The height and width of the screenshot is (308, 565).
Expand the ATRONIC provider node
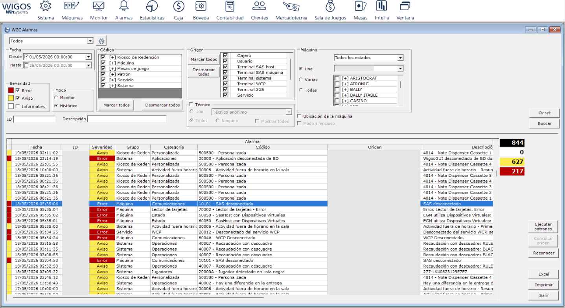(x=345, y=84)
